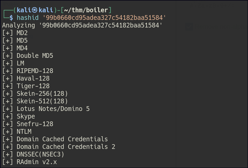Click the LM hash result
Screen dimensions: 248x168
pyautogui.click(x=20, y=63)
